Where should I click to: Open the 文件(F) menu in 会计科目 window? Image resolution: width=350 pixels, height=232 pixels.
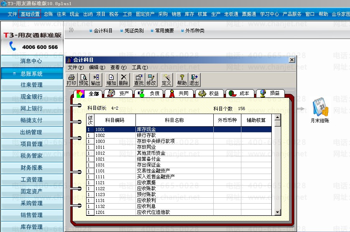[76, 67]
